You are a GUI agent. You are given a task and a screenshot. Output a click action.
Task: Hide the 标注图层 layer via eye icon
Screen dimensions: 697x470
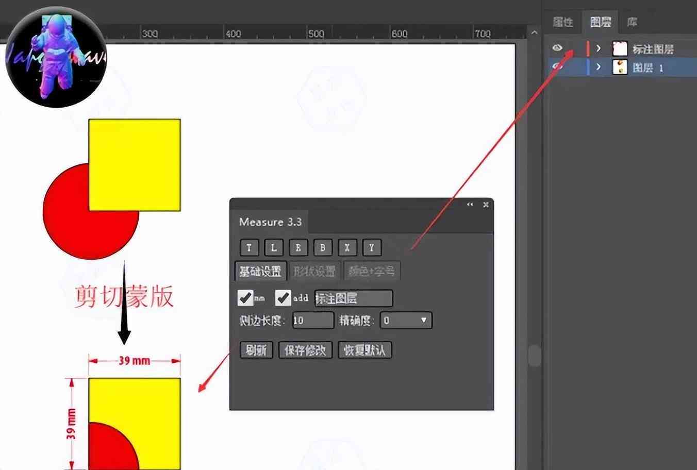tap(557, 48)
